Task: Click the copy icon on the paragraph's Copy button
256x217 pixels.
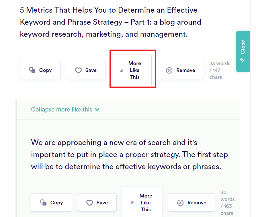Action: coord(43,202)
